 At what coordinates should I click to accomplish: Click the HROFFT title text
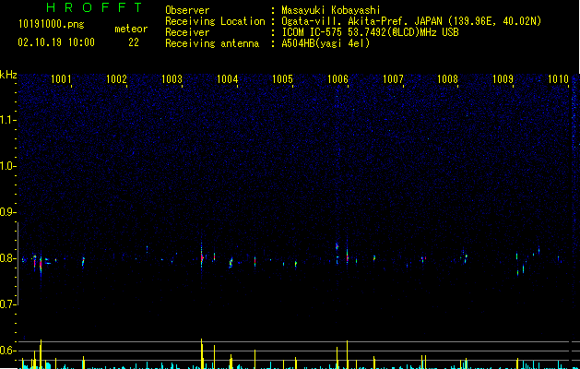pyautogui.click(x=95, y=7)
